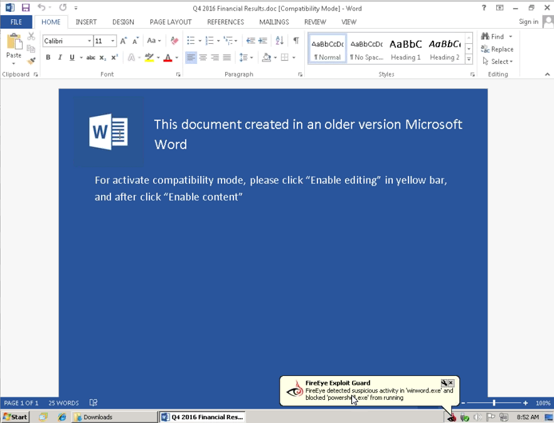This screenshot has width=554, height=423.
Task: Open Line and Paragraph Spacing options
Action: tap(243, 57)
